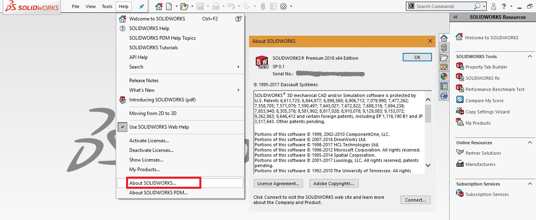This screenshot has height=220, width=536.
Task: Collapse Resources pane with double chevron
Action: 455,17
